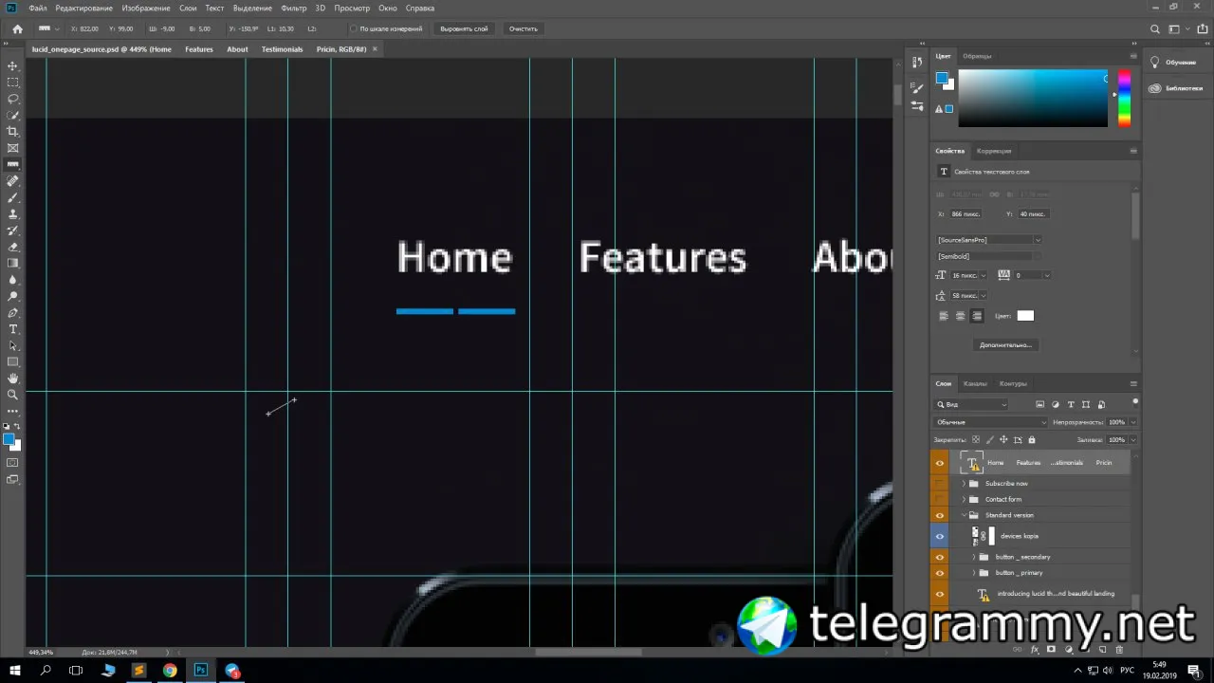Viewport: 1214px width, 683px height.
Task: Select the Horizontal Type tool
Action: tap(13, 329)
